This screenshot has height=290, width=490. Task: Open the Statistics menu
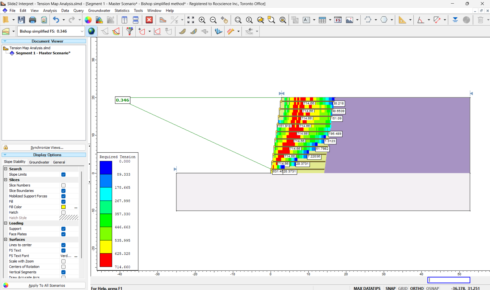(122, 10)
